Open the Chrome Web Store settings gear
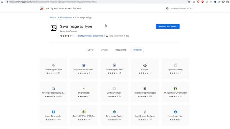Viewport: 230px width, 129px height. coord(167,8)
